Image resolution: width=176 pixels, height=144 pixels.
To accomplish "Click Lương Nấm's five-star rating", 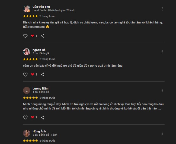I will (x=30, y=98).
